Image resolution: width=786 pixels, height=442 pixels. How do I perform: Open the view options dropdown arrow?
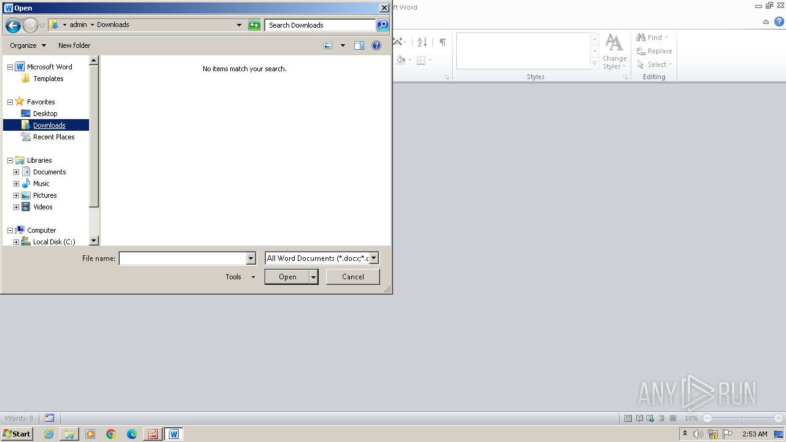[x=343, y=45]
